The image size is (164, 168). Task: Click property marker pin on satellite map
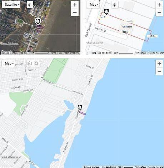38,21
